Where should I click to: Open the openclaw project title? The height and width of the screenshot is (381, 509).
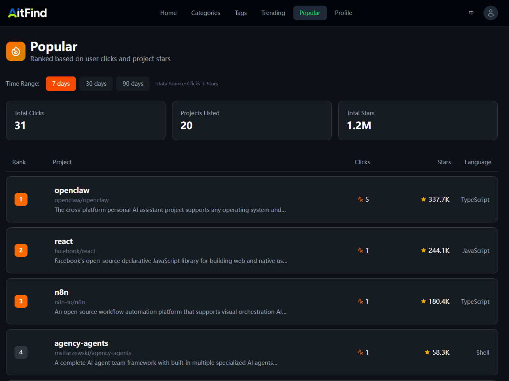point(72,190)
